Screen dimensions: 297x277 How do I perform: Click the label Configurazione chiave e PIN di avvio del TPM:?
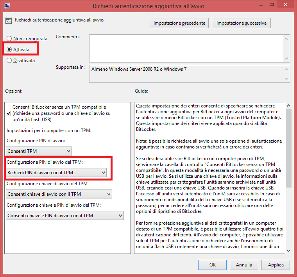click(x=54, y=205)
